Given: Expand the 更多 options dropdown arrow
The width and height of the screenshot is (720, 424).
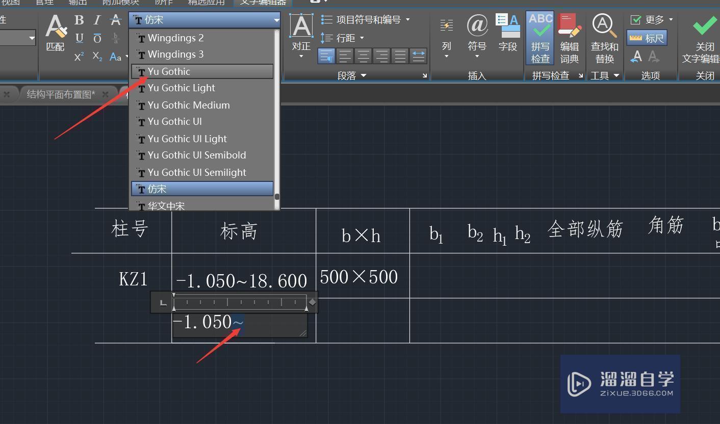Looking at the screenshot, I should [x=671, y=19].
